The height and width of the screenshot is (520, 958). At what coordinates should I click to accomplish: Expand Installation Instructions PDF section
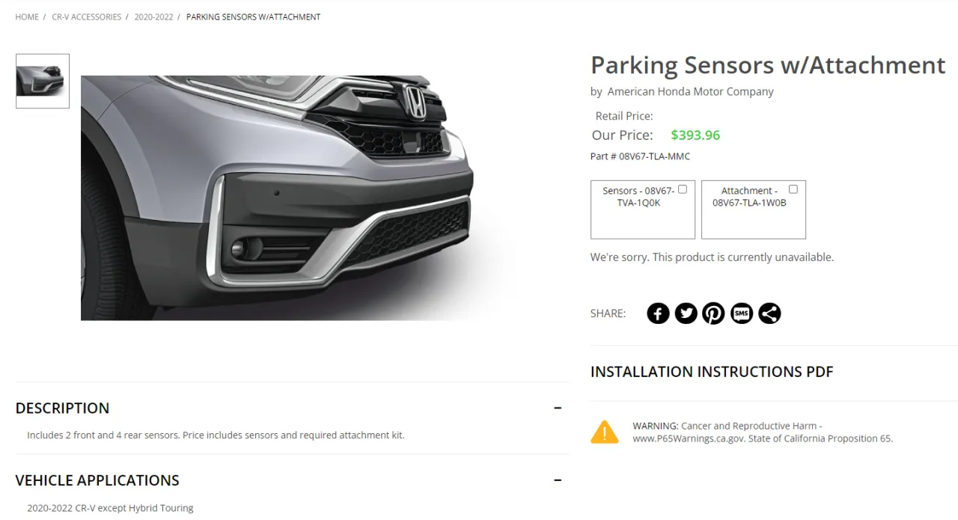point(711,372)
